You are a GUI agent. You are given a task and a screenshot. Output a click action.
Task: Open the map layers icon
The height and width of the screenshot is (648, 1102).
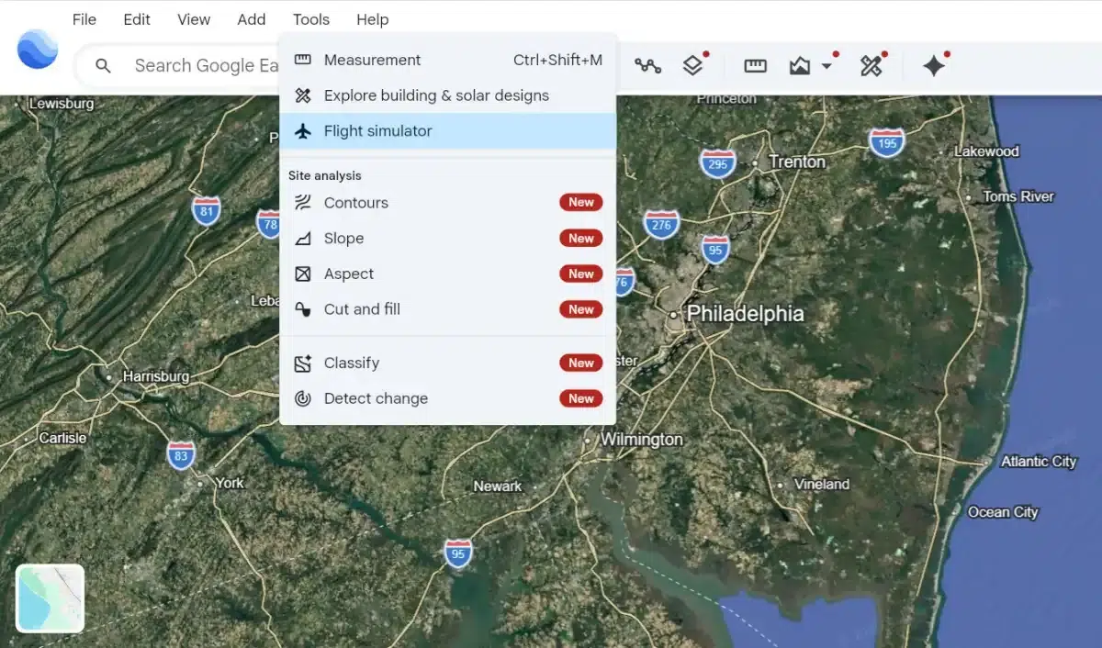693,66
